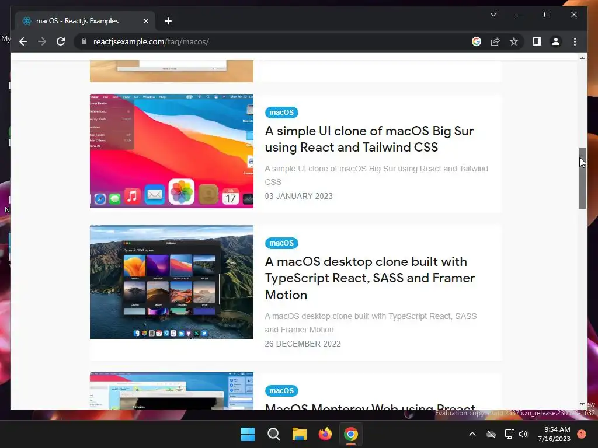The image size is (598, 448).
Task: Open the network tray icon
Action: point(509,434)
